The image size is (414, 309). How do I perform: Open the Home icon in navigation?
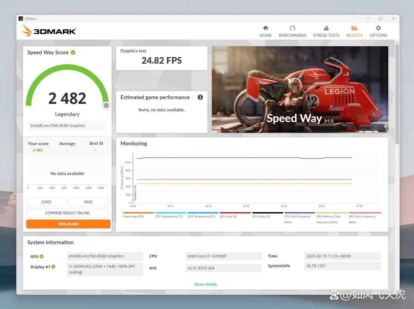265,28
